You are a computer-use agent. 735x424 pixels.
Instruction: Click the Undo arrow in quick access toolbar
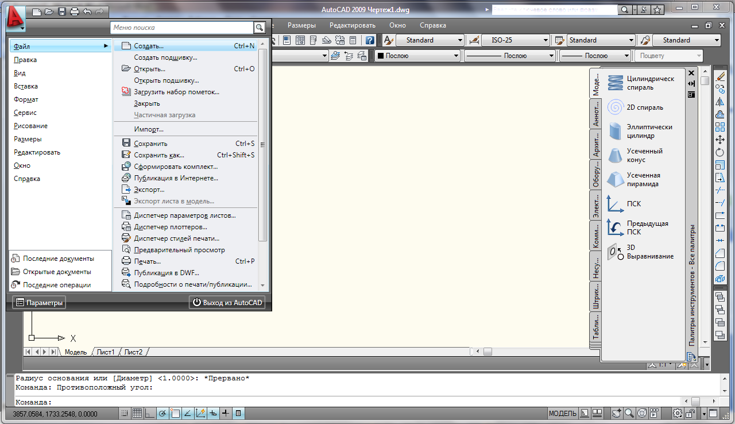87,11
